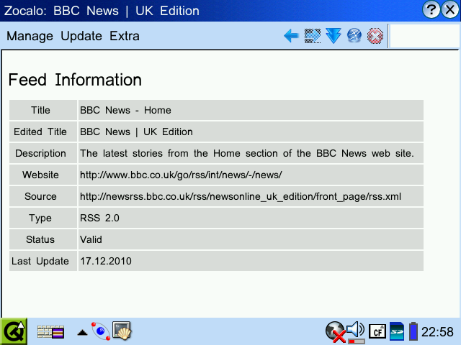Click the blue back arrow icon
Screen dimensions: 461x345
tap(292, 36)
